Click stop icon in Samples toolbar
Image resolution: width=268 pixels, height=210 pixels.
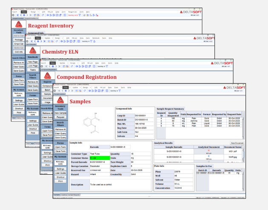[55, 91]
